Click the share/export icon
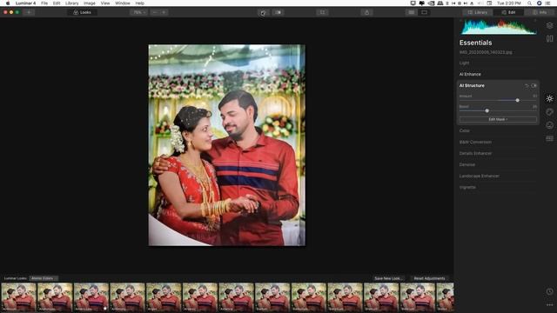This screenshot has width=557, height=313. [366, 12]
